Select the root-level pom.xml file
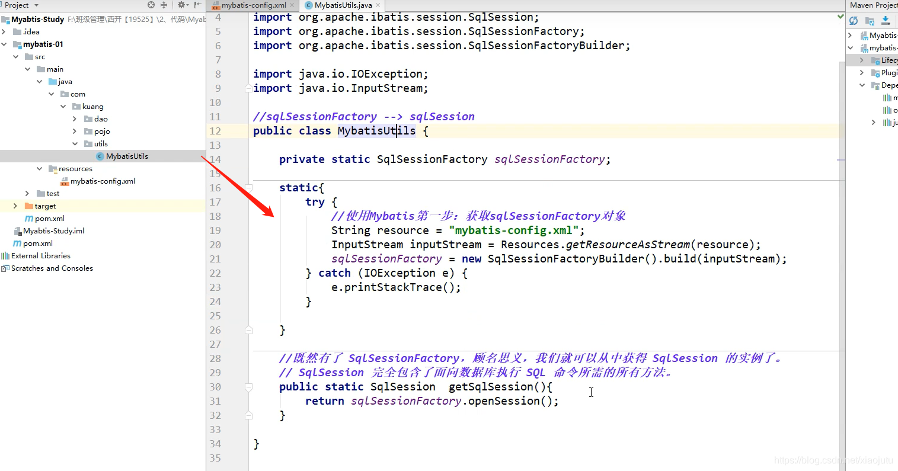The image size is (898, 471). 38,243
